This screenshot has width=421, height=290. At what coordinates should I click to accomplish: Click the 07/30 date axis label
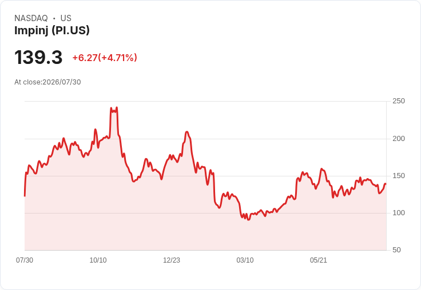[25, 260]
